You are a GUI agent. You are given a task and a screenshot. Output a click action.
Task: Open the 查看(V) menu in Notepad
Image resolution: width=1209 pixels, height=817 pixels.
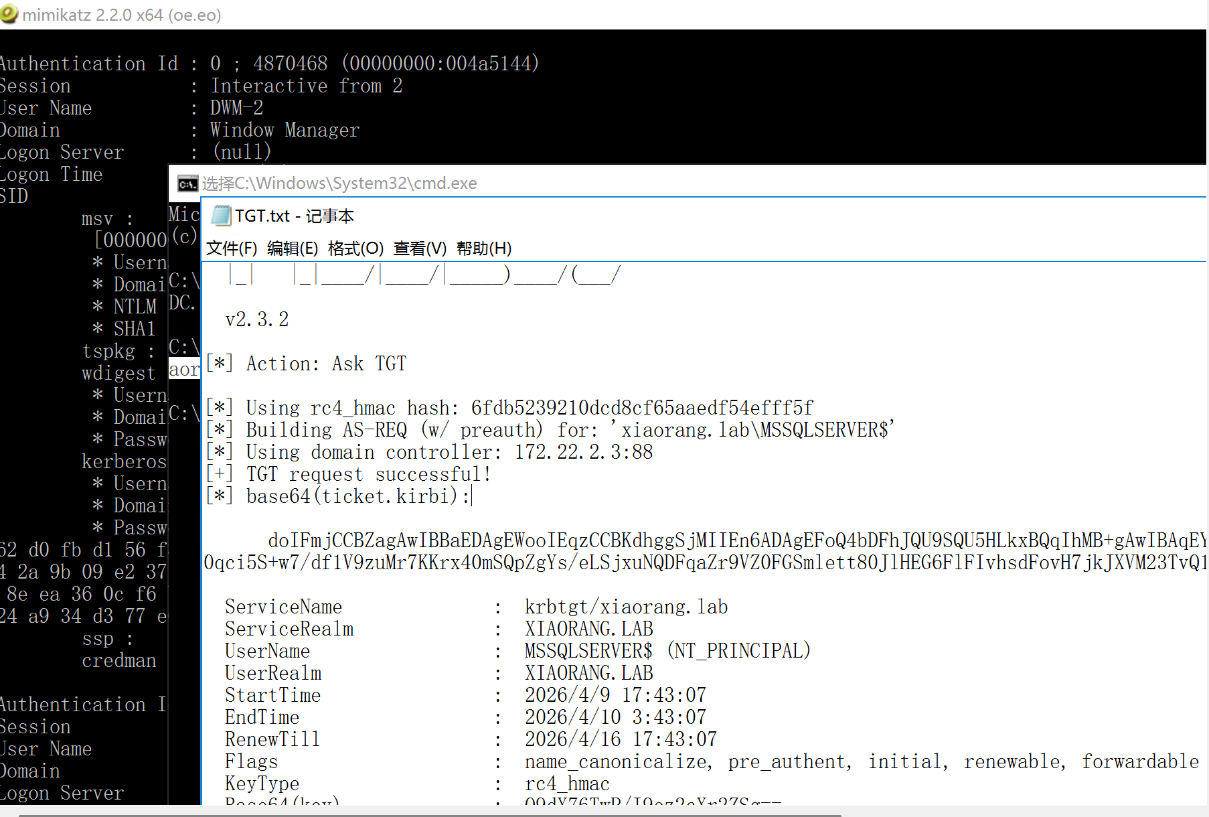[x=420, y=248]
